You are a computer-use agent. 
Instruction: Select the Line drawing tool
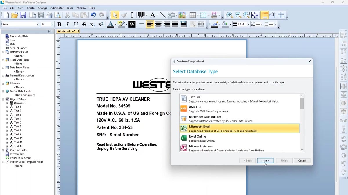tap(163, 15)
